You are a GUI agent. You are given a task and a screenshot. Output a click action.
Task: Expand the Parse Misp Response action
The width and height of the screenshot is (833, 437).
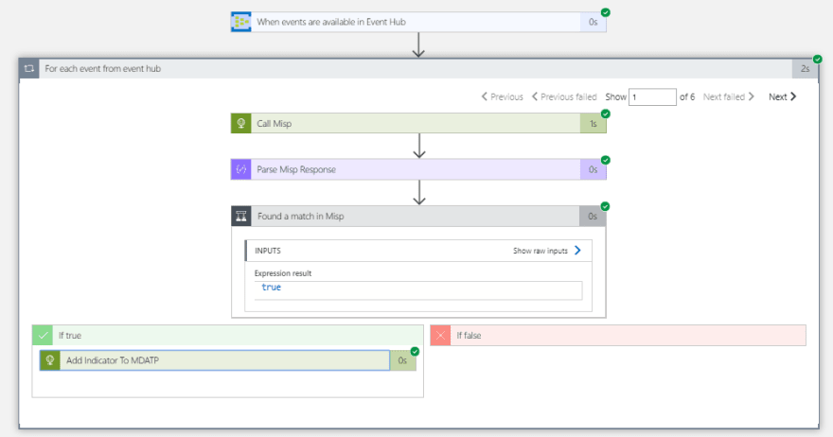(x=418, y=169)
